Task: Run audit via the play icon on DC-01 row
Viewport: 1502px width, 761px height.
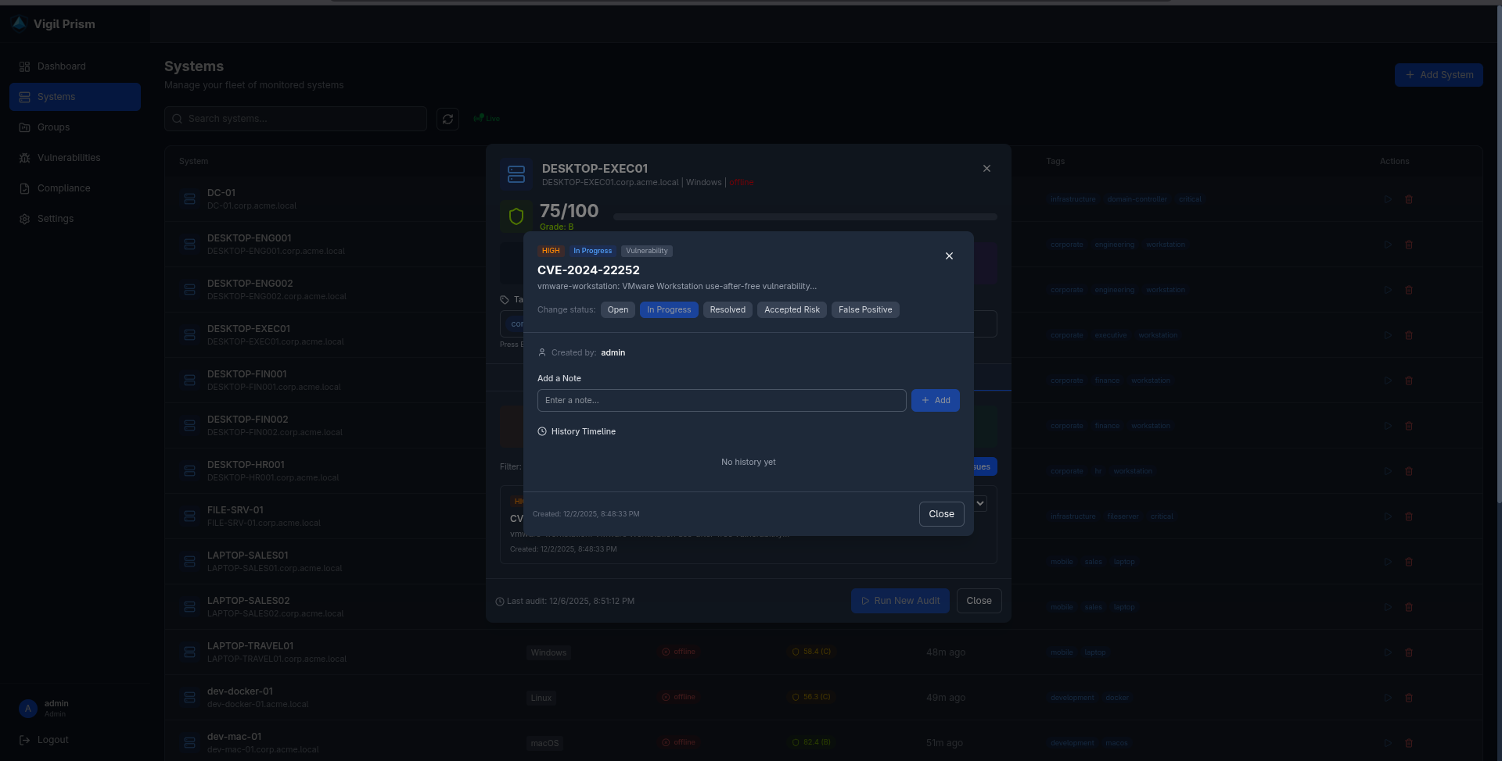Action: click(1388, 199)
